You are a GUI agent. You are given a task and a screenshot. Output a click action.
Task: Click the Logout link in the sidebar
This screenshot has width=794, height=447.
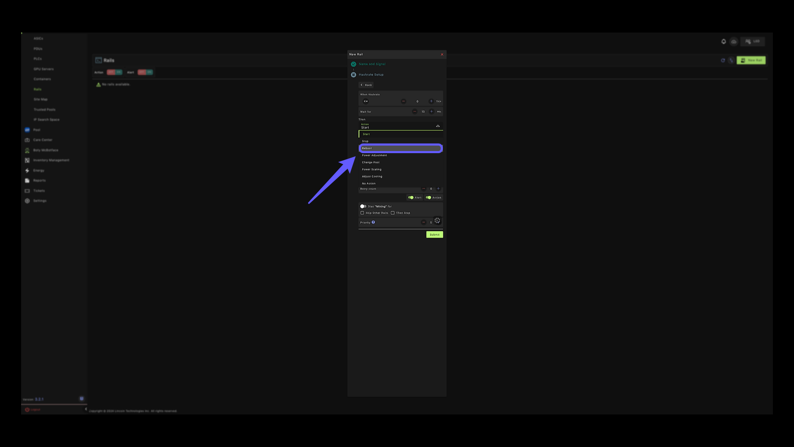[x=33, y=410]
